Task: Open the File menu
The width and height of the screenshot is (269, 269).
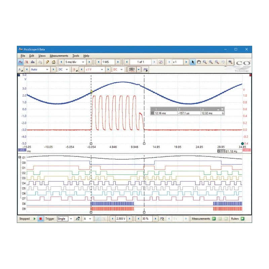Action: [23, 56]
